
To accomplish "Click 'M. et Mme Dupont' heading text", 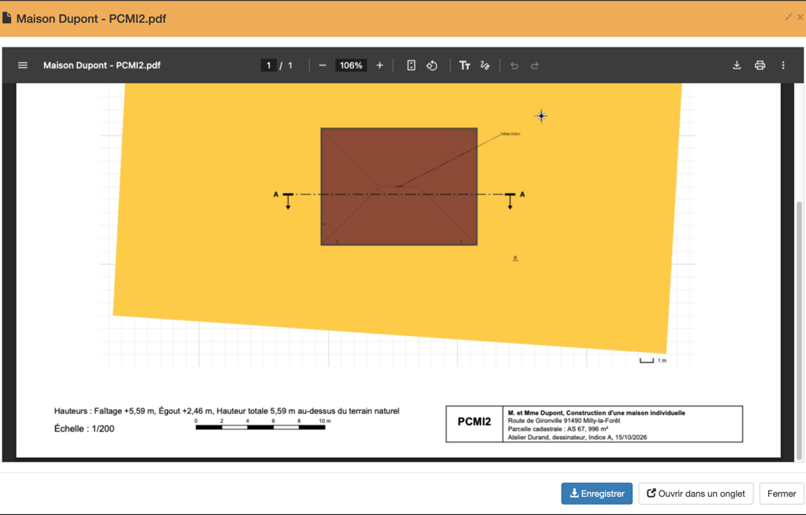I will pyautogui.click(x=596, y=412).
